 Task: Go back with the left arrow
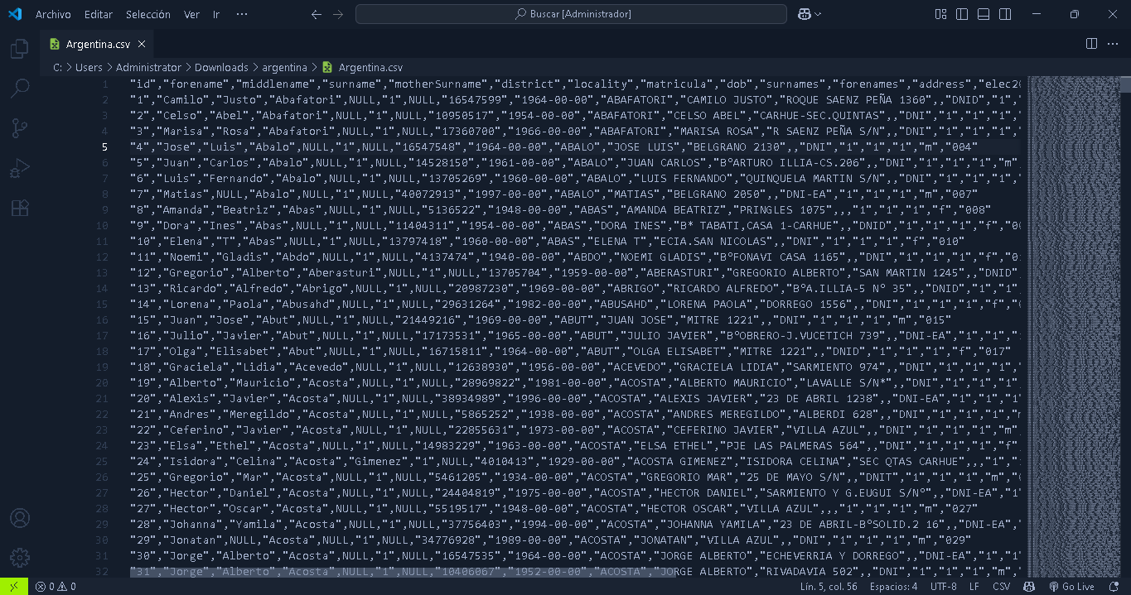(x=316, y=14)
